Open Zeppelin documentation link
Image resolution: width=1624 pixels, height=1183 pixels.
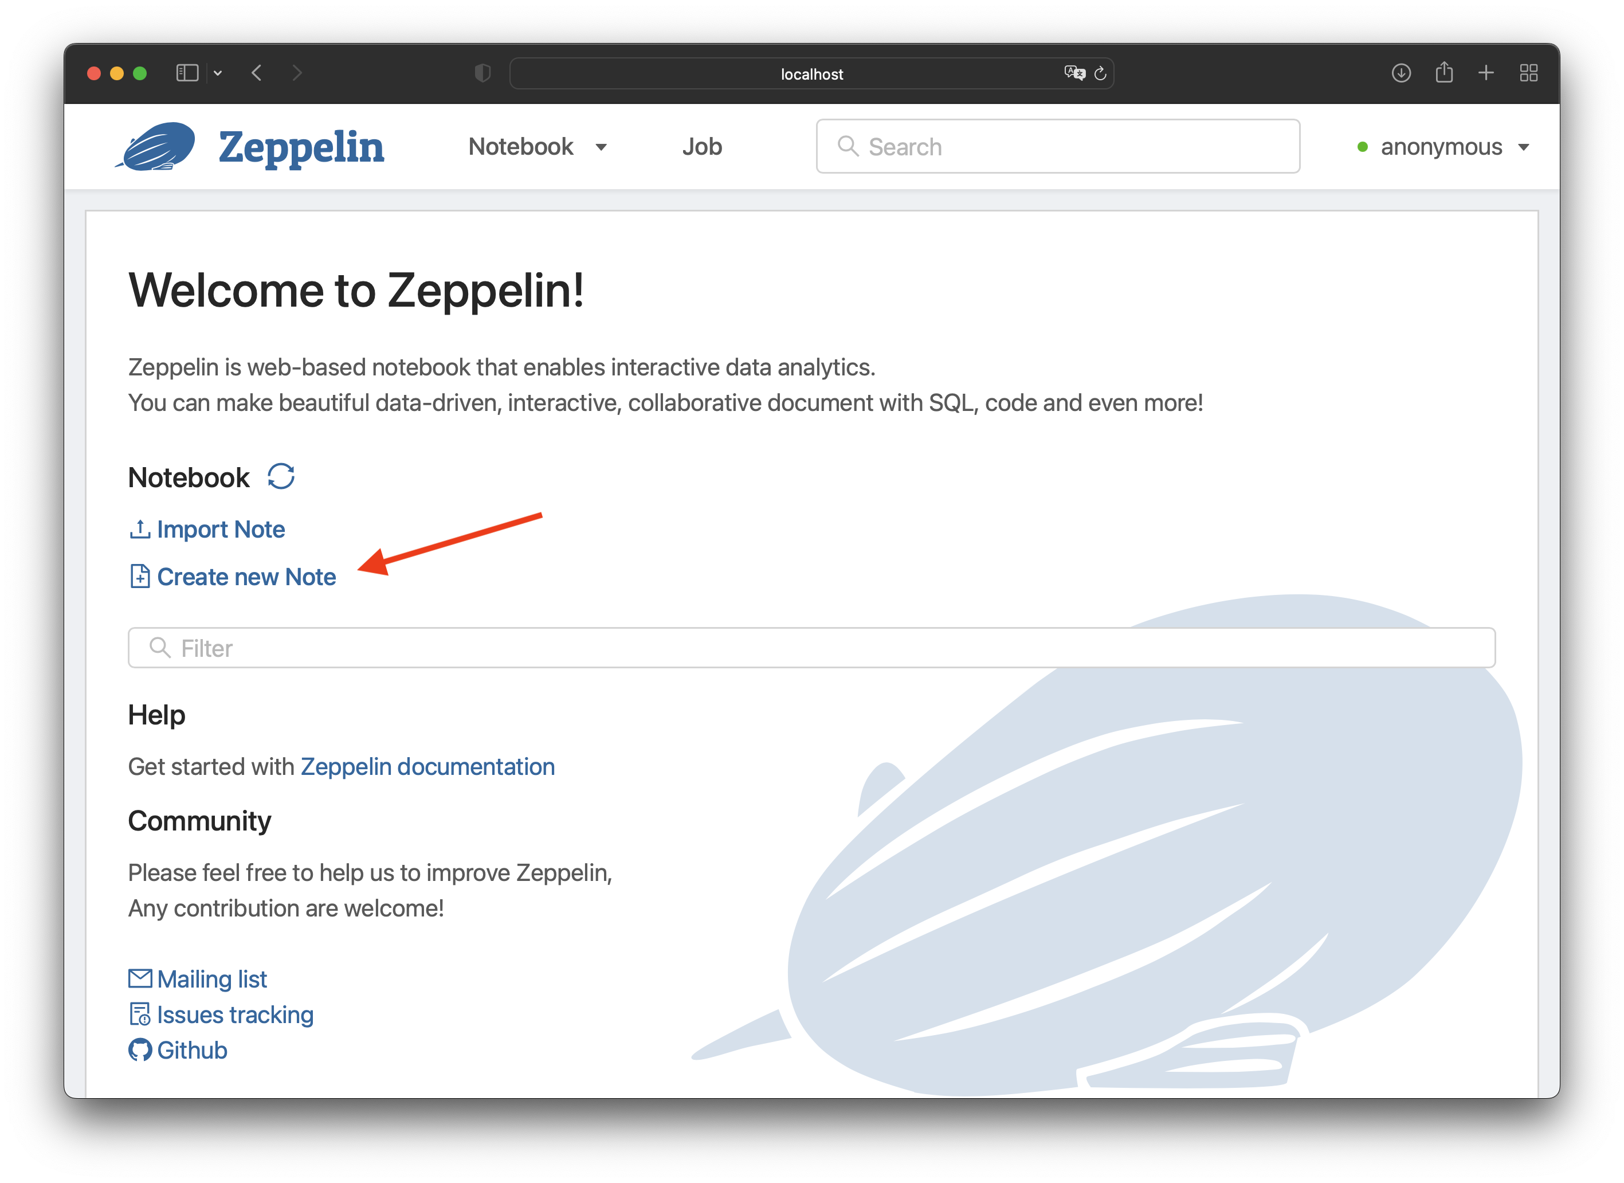pos(427,766)
